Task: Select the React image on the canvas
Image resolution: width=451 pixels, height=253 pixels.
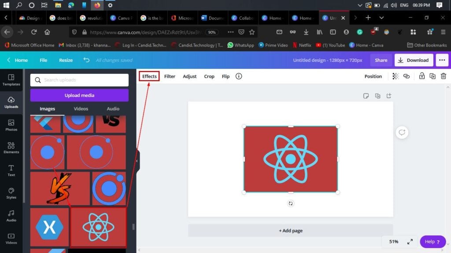Action: [x=291, y=159]
